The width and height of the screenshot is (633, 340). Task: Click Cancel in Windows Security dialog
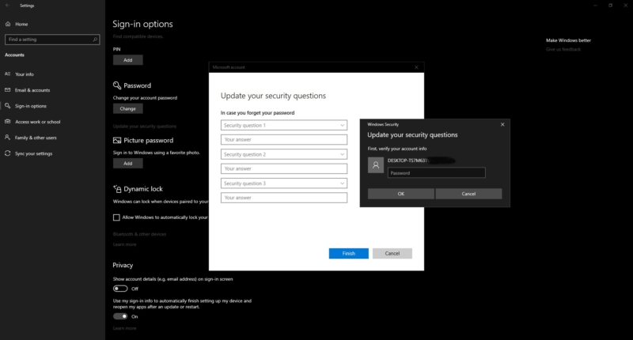pyautogui.click(x=468, y=194)
